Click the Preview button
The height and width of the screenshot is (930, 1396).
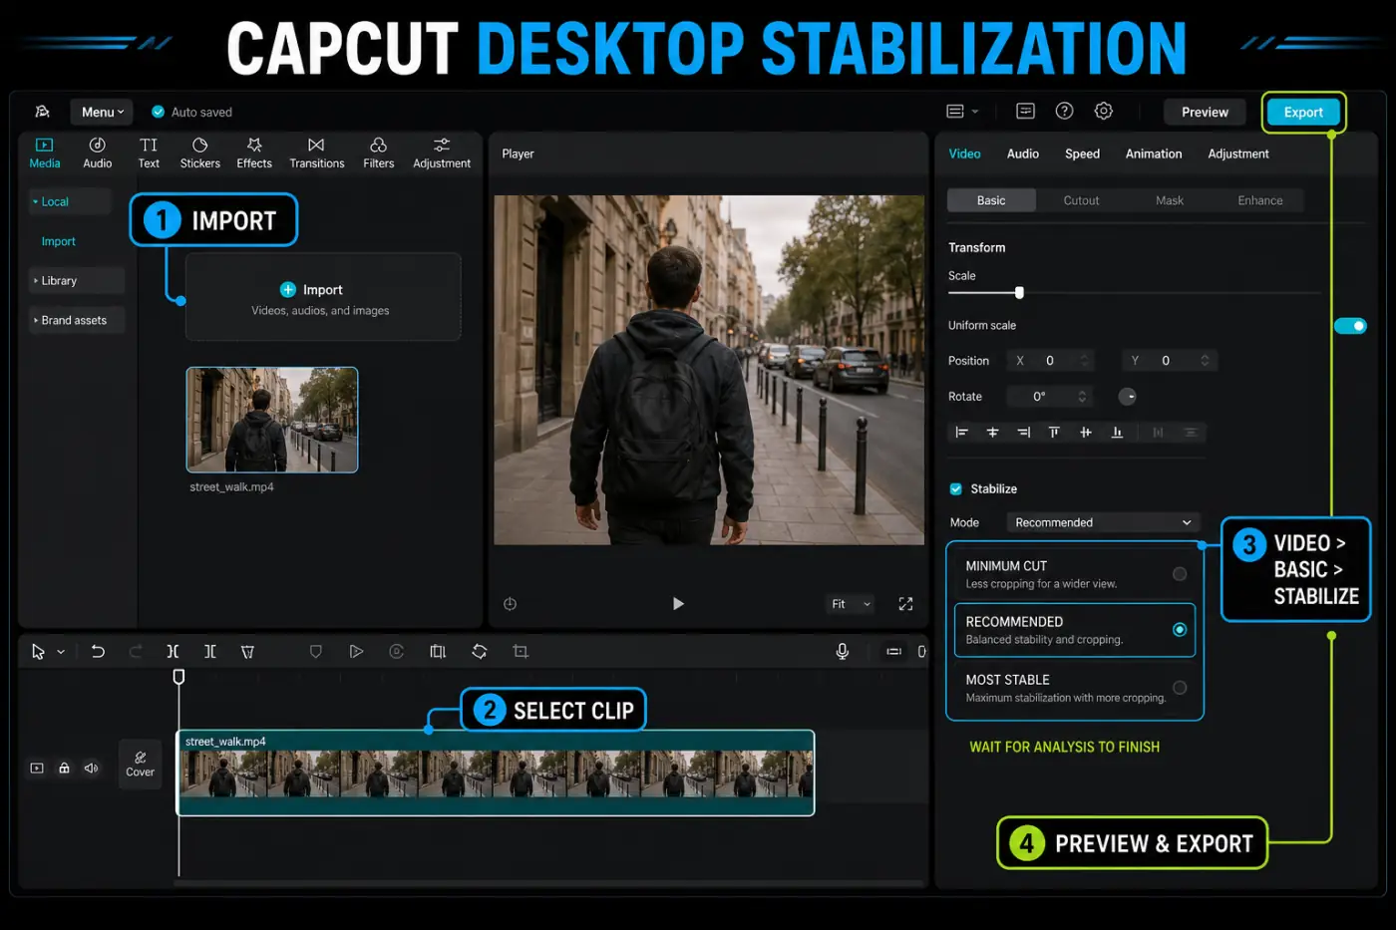1205,112
